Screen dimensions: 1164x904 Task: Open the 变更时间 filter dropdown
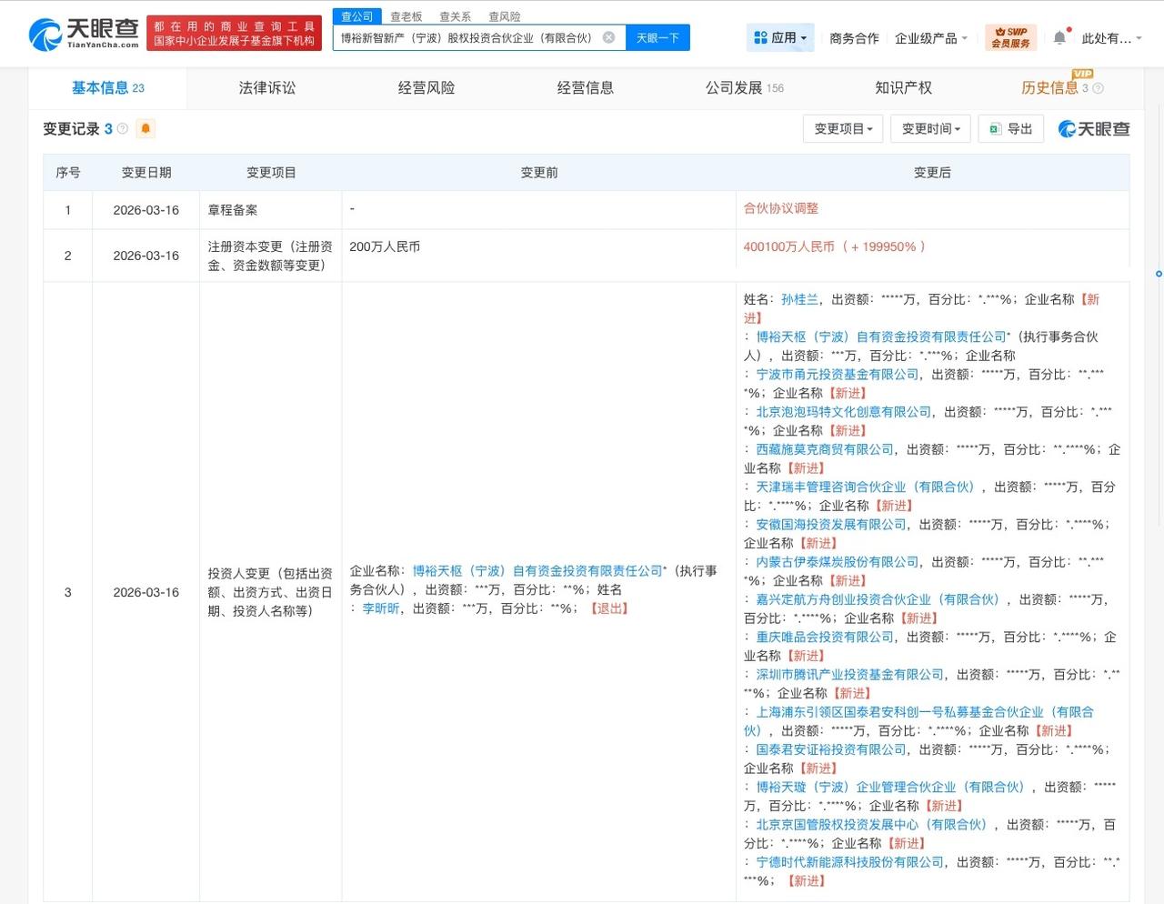pos(928,128)
